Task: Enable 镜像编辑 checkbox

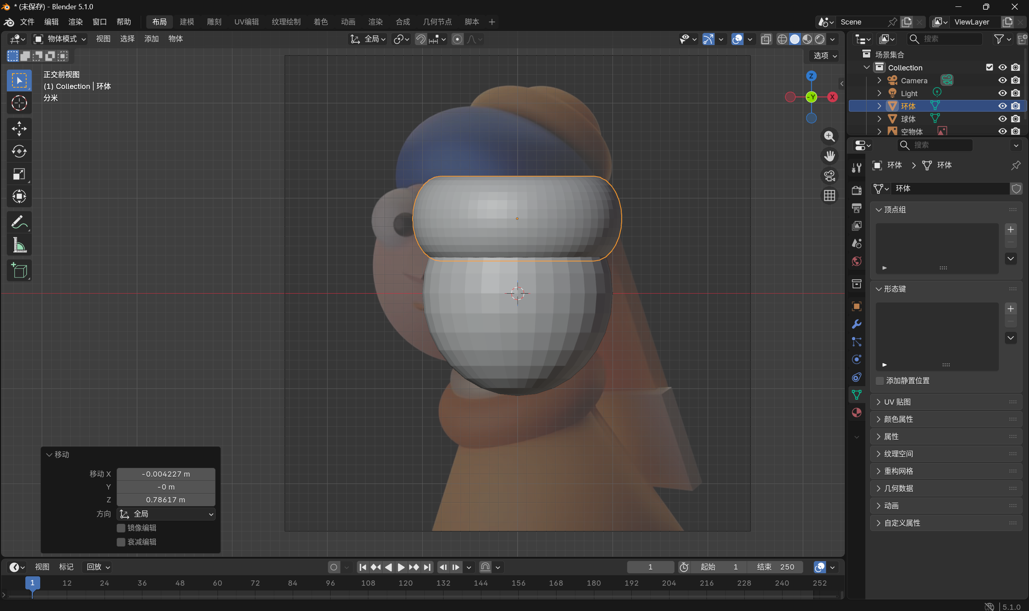Action: (121, 528)
